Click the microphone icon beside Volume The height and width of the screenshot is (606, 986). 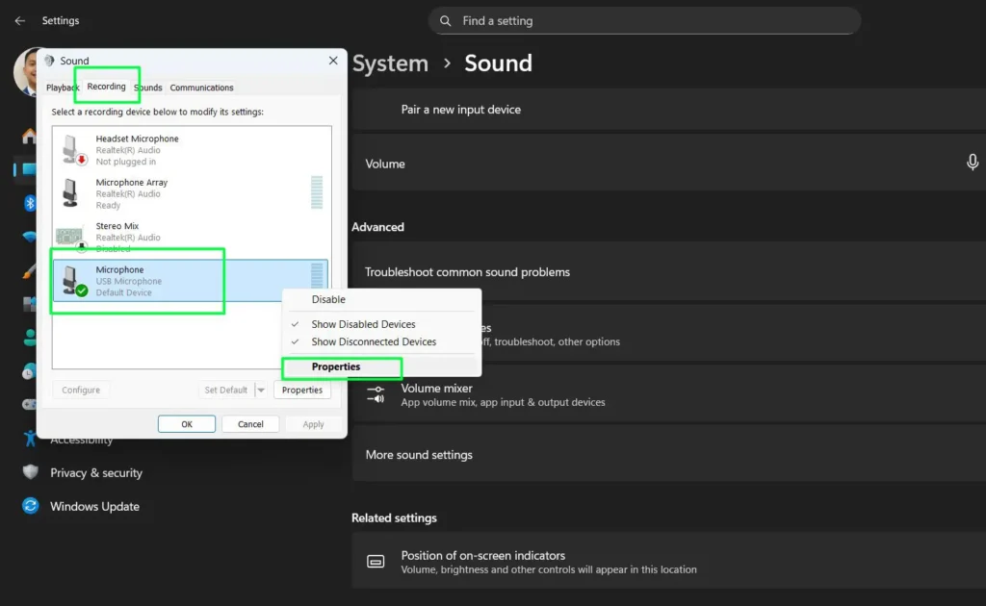(973, 164)
